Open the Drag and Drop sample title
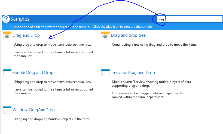Screen dimensions: 223x134 click(x=26, y=35)
